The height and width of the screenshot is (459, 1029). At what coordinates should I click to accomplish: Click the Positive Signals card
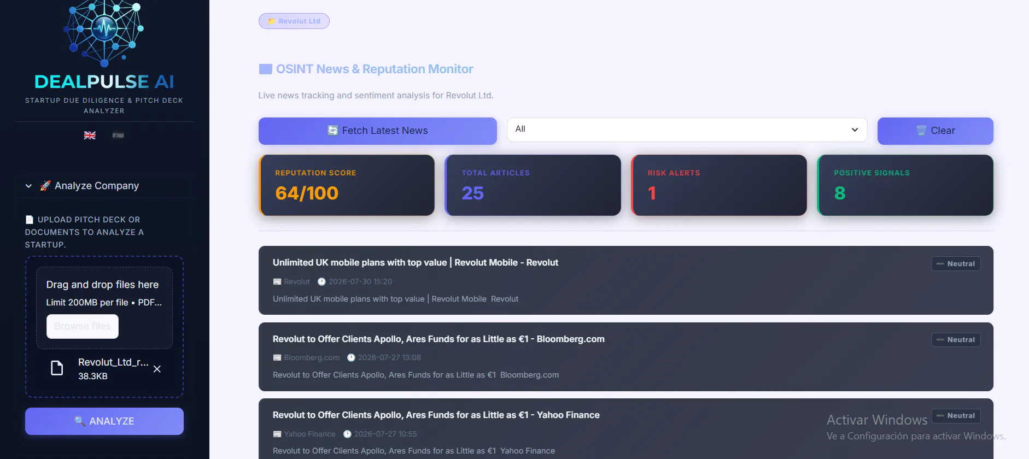[x=905, y=185]
